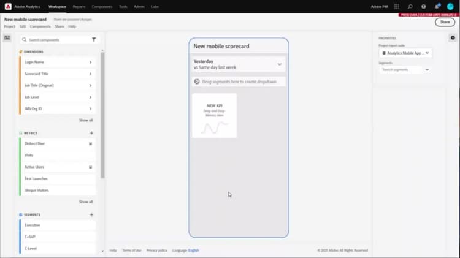Select the First Launches metric
The width and height of the screenshot is (460, 258).
click(x=58, y=179)
